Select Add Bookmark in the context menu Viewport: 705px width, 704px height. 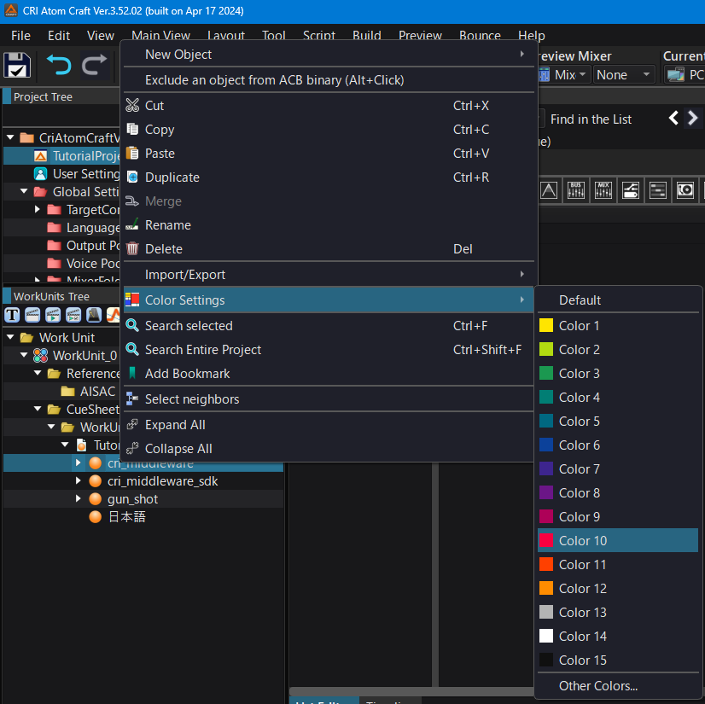tap(187, 374)
